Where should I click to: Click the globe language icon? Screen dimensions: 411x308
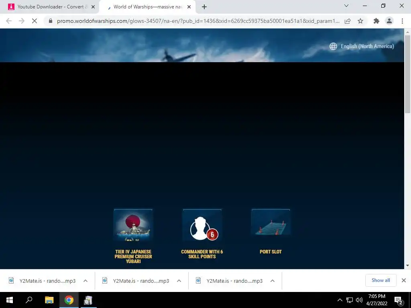(x=333, y=47)
